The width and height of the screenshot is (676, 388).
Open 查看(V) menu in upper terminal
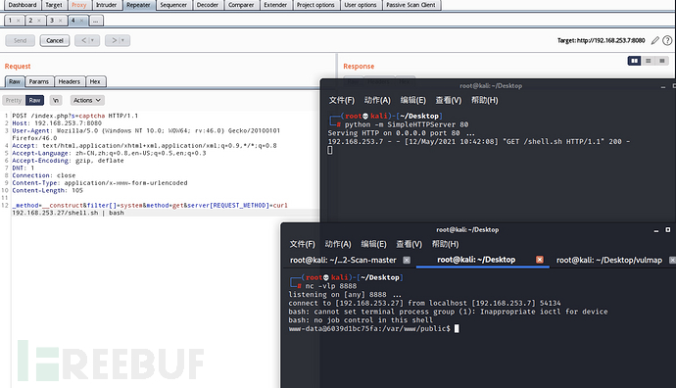point(449,100)
